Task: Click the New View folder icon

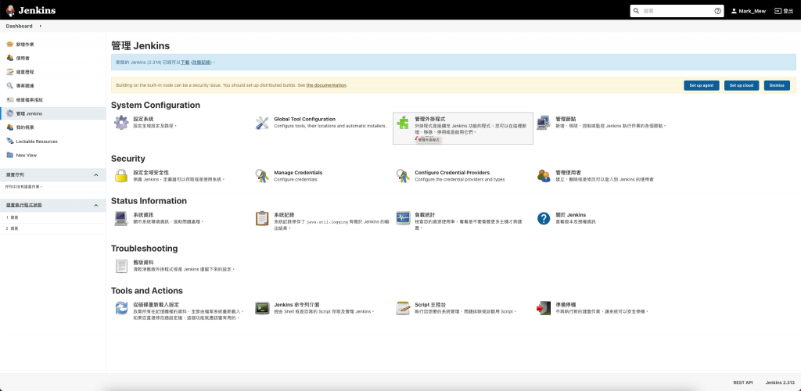Action: pyautogui.click(x=9, y=155)
